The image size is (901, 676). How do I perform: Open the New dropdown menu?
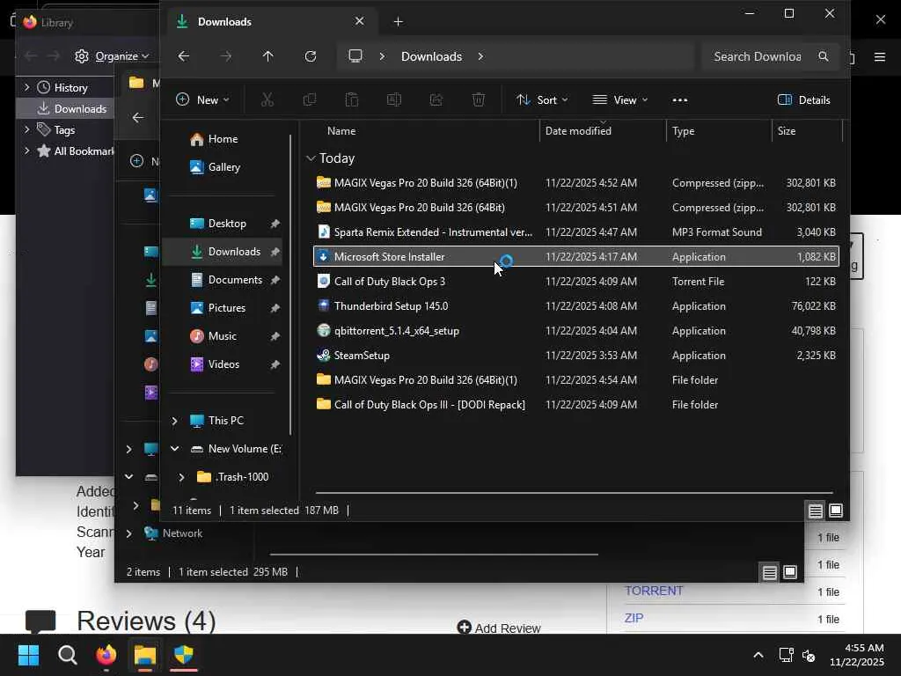(x=202, y=100)
